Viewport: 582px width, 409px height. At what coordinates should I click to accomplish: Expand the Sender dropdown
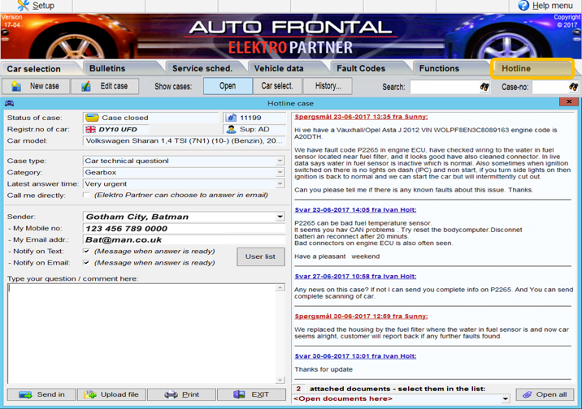pyautogui.click(x=280, y=217)
